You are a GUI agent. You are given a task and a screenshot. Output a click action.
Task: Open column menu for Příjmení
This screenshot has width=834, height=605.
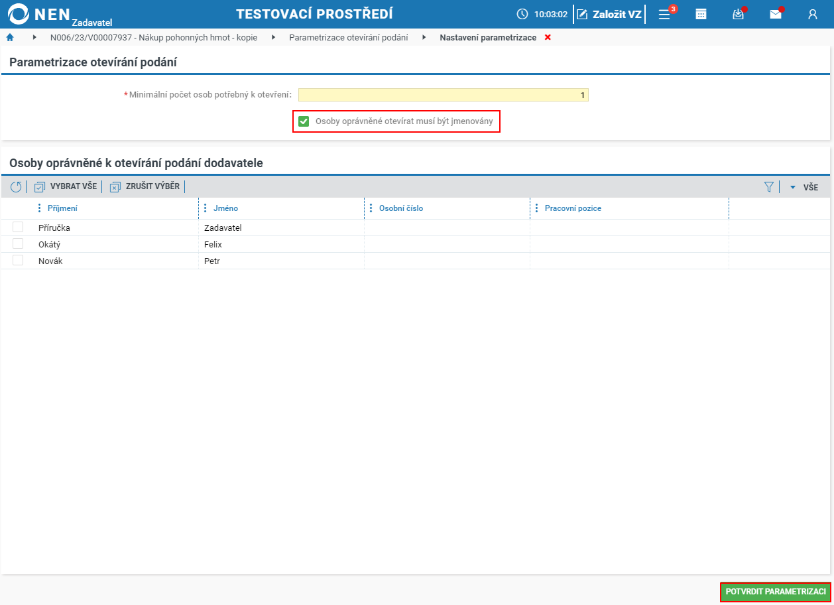point(39,208)
